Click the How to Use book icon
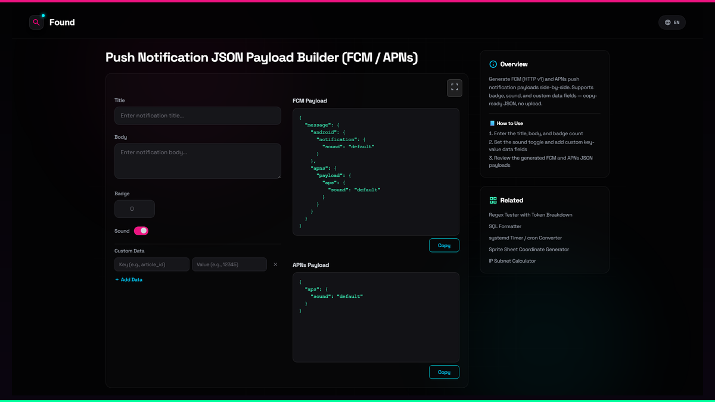The height and width of the screenshot is (402, 715). tap(492, 123)
